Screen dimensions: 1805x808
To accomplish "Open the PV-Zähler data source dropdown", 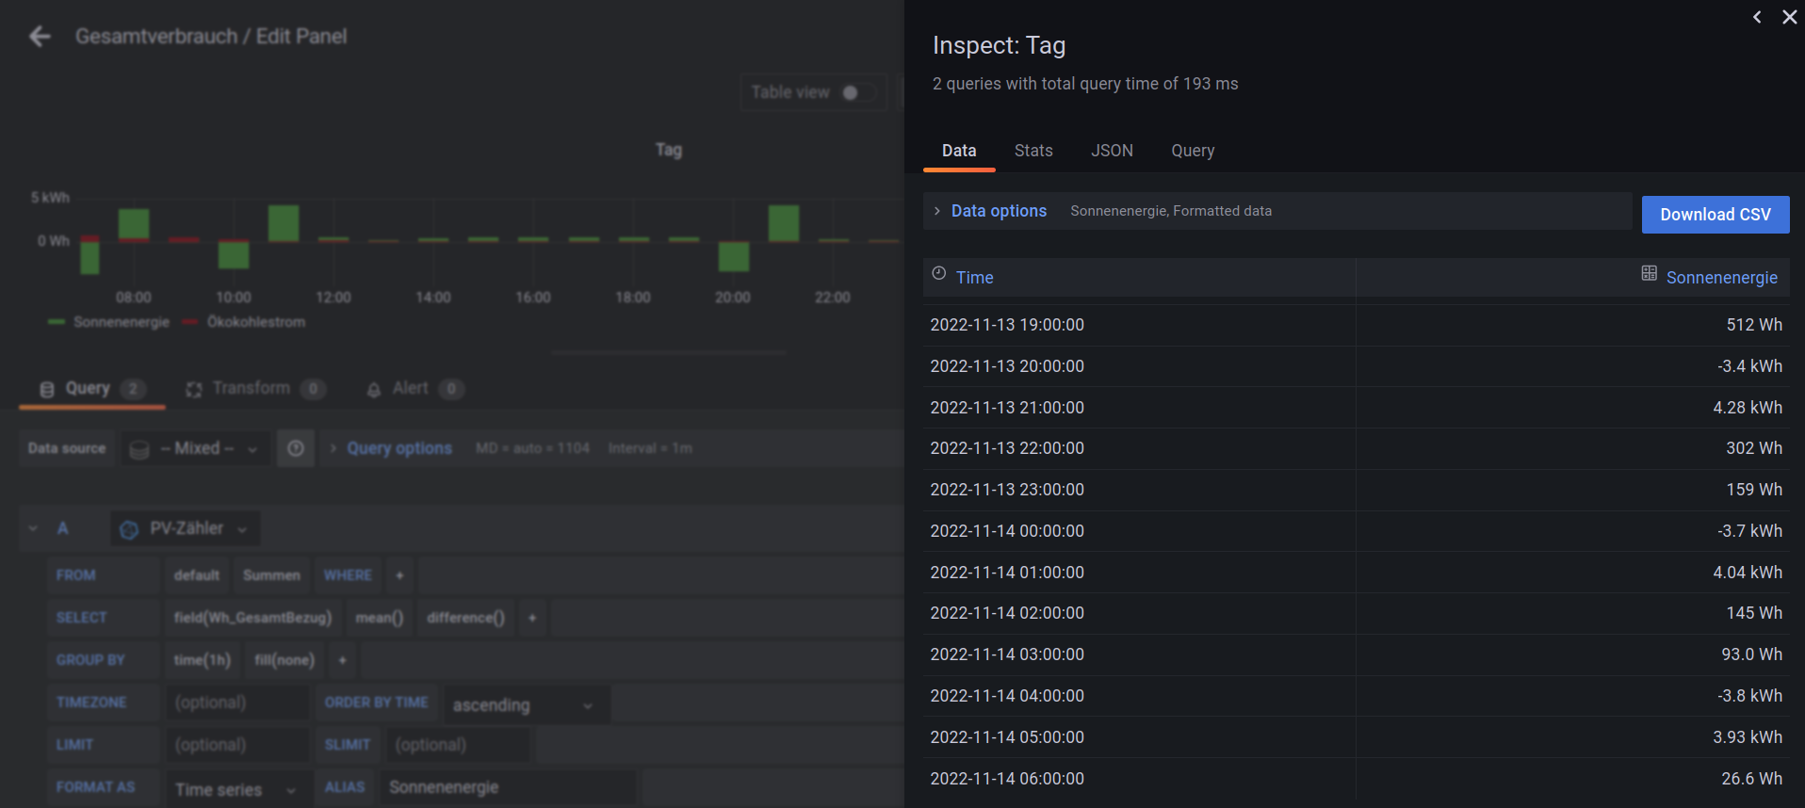I will (186, 528).
